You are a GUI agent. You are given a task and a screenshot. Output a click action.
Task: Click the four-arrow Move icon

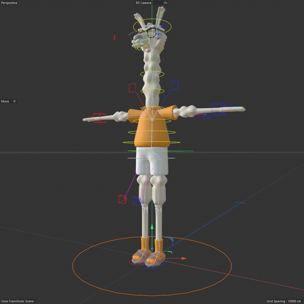pos(14,101)
